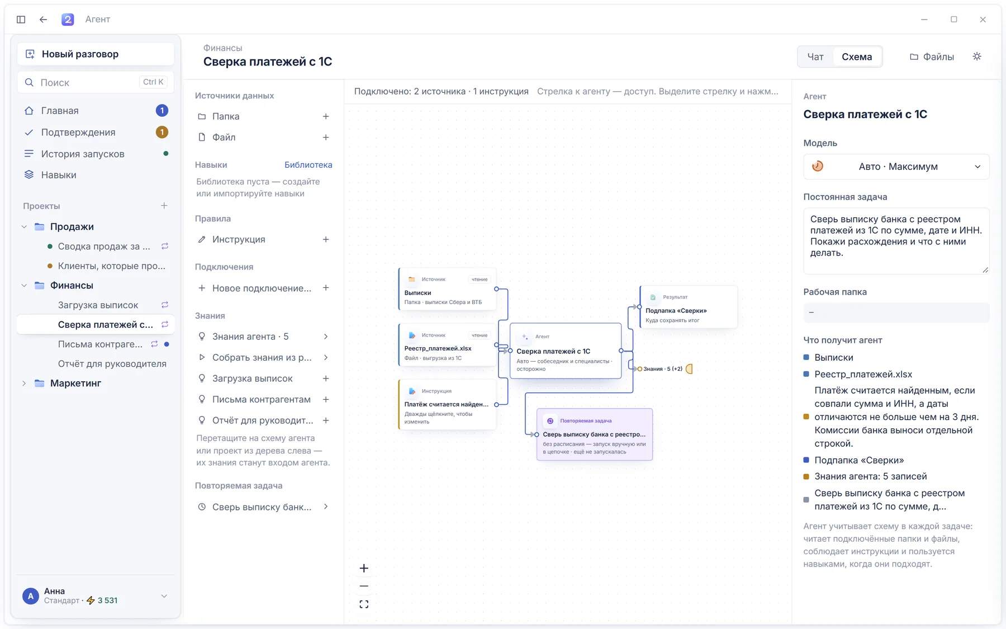The width and height of the screenshot is (1006, 629).
Task: Open Навыки in the sidebar
Action: point(95,175)
